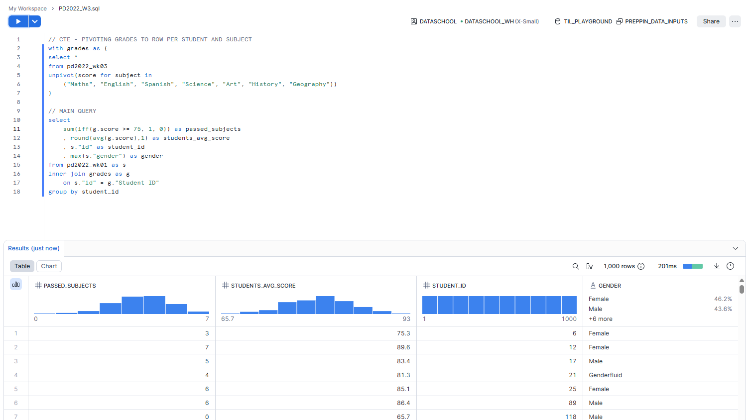
Task: Collapse the results panel chevron
Action: coord(735,248)
